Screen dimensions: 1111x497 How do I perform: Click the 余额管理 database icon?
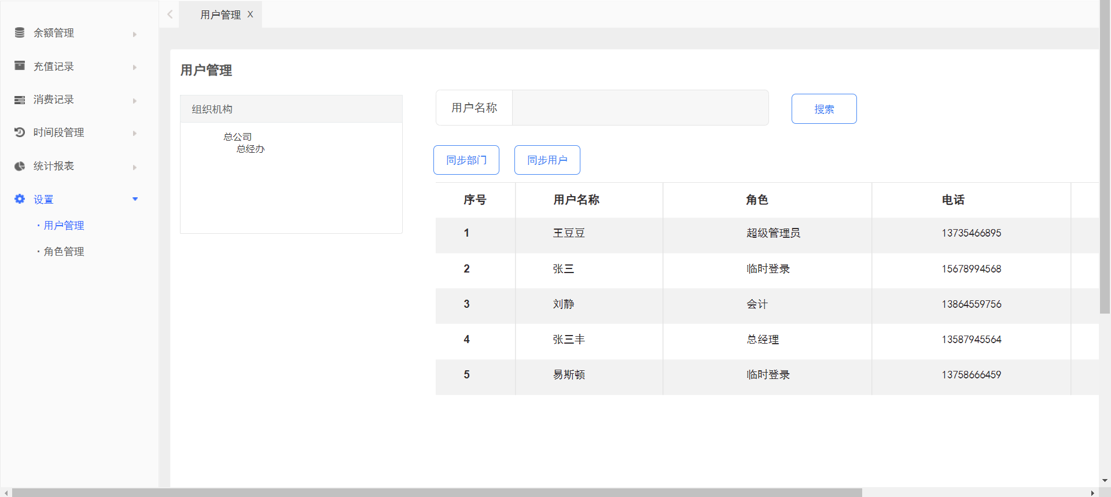pos(20,32)
